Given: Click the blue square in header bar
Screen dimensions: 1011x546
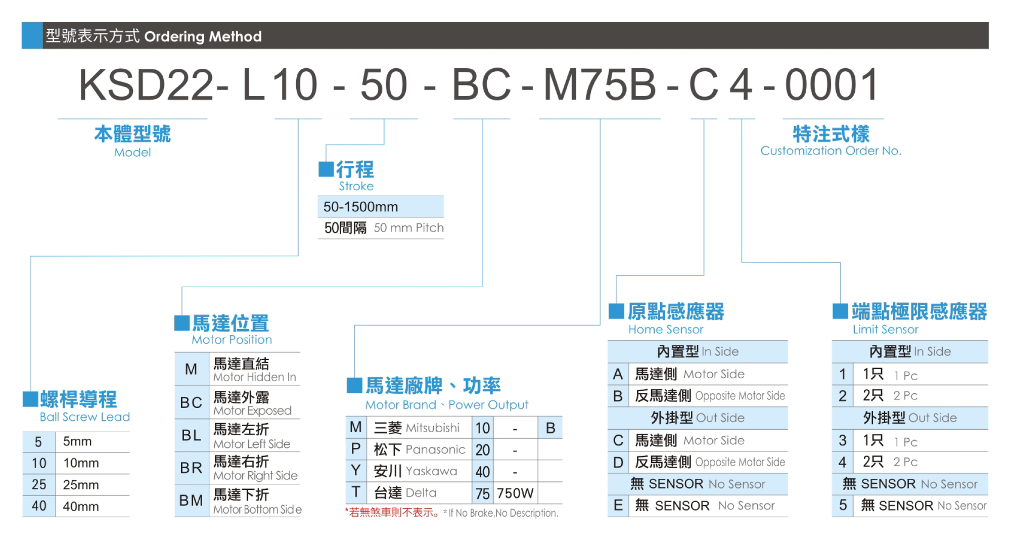Looking at the screenshot, I should click(x=32, y=35).
